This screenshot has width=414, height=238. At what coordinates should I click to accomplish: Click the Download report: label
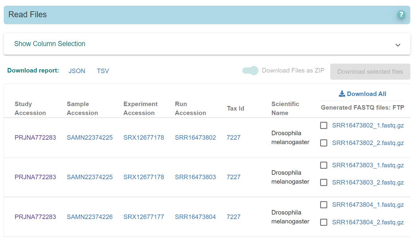pyautogui.click(x=33, y=71)
